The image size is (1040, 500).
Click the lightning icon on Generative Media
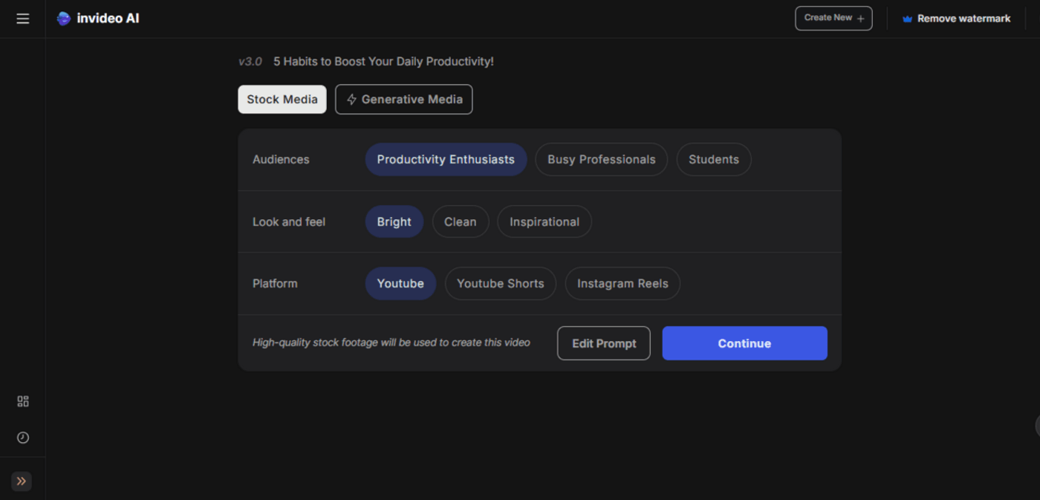(351, 99)
